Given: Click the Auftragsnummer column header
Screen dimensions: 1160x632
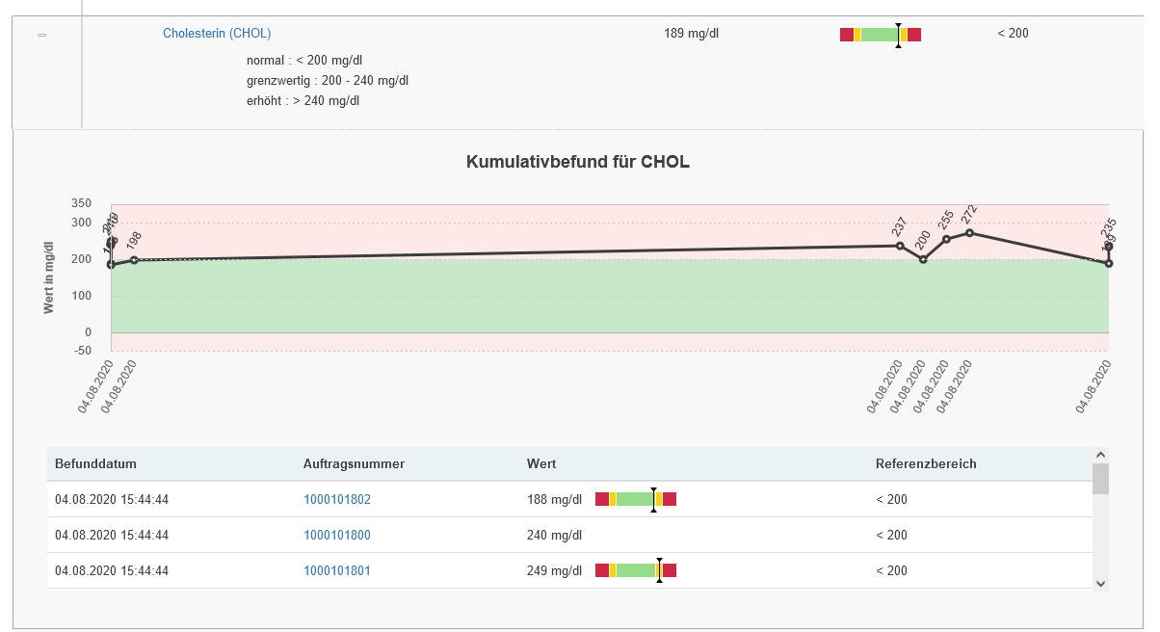Looking at the screenshot, I should point(354,464).
